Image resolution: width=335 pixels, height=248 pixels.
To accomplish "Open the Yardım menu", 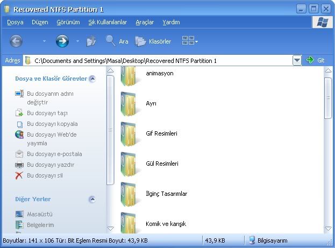I will click(171, 22).
